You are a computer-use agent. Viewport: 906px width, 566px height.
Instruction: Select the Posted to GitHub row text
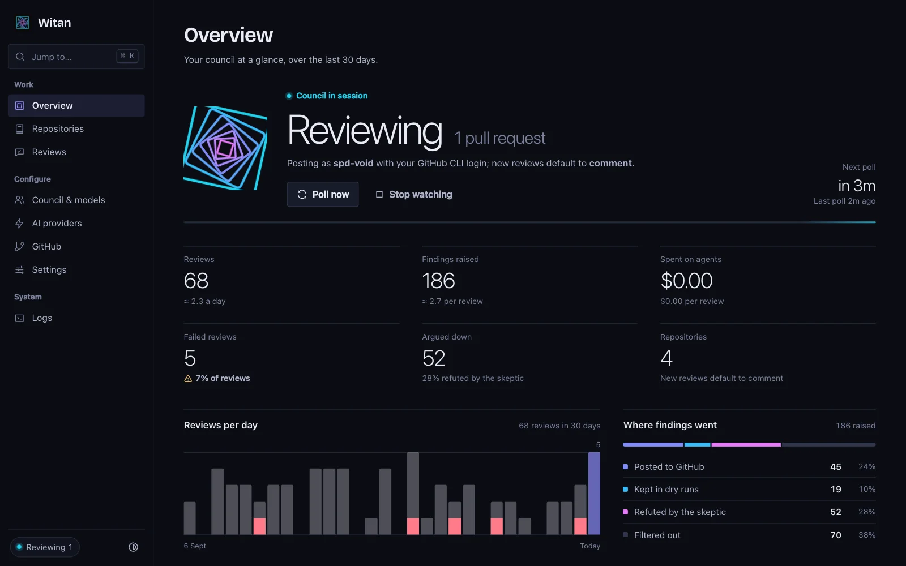(669, 467)
